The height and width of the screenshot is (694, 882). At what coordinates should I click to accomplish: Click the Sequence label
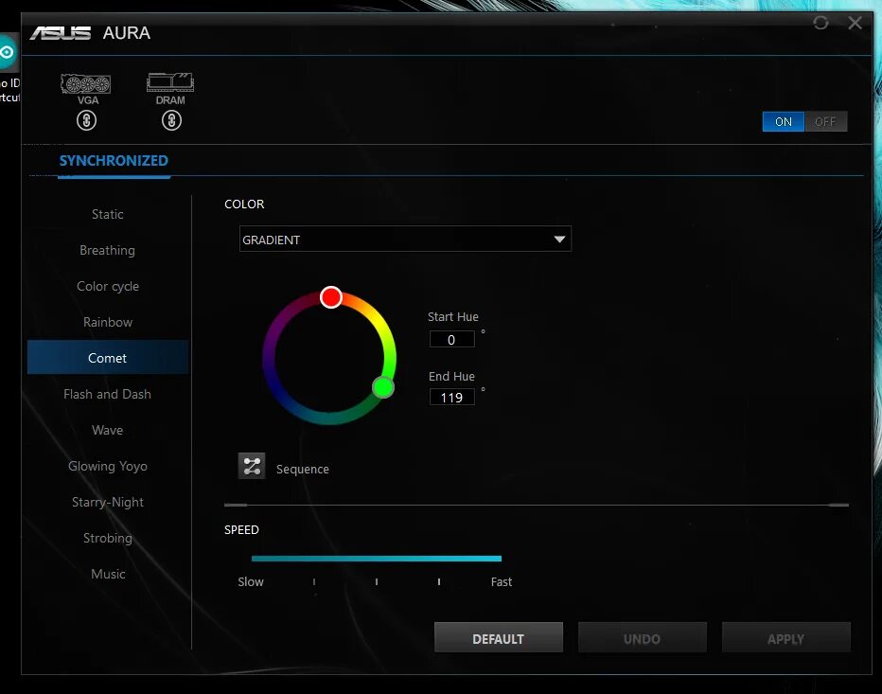pos(303,470)
